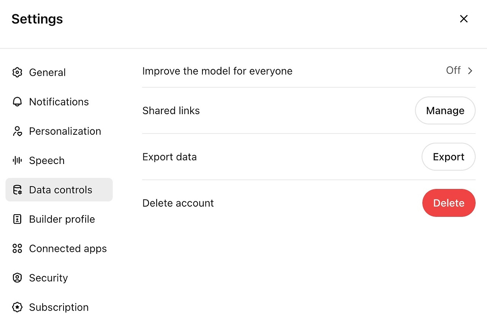Click the Speech waveform icon
The width and height of the screenshot is (487, 328).
[17, 161]
